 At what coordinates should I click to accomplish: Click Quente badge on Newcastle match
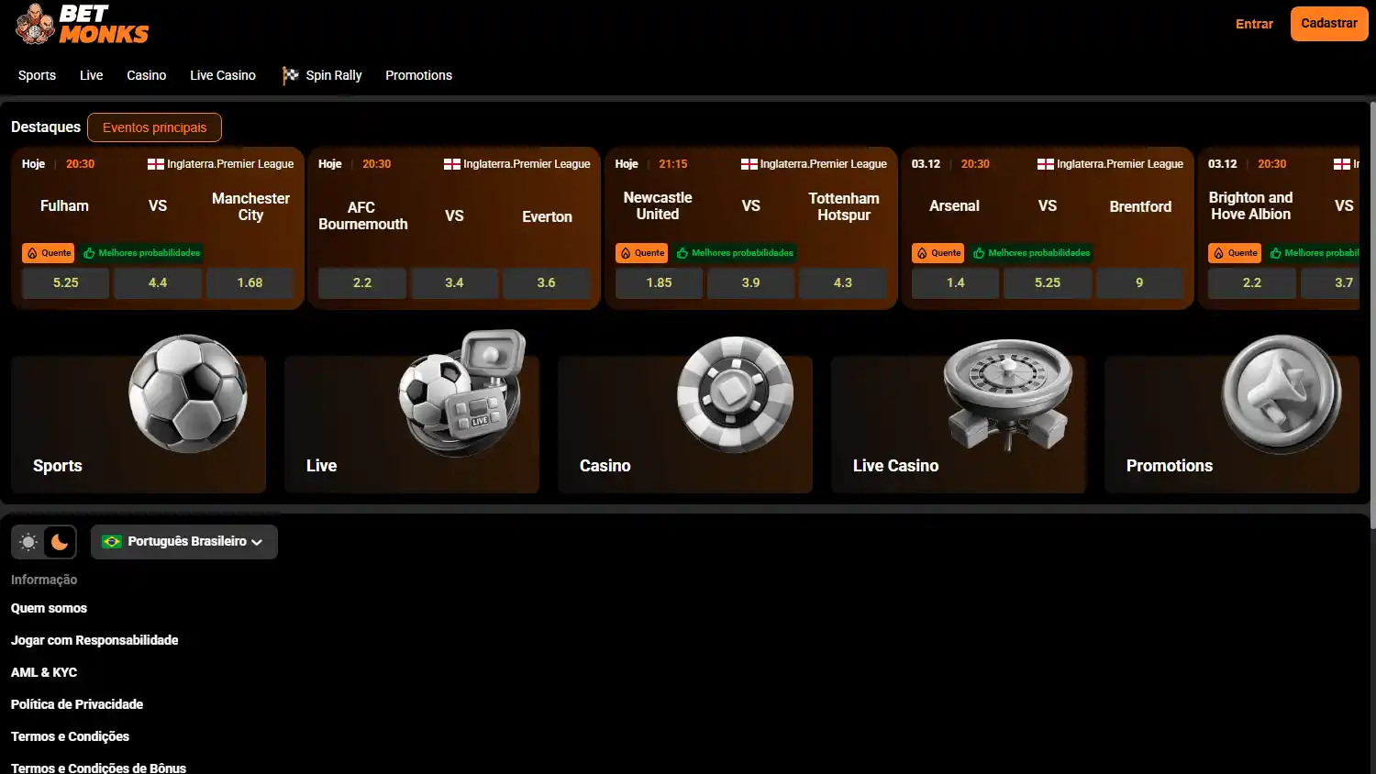click(642, 253)
